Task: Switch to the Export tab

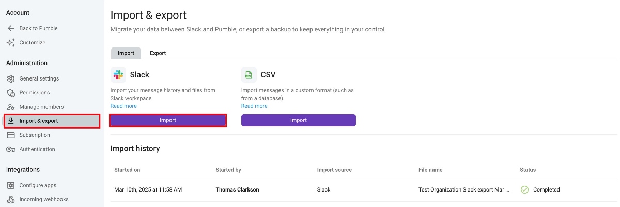Action: (x=158, y=53)
